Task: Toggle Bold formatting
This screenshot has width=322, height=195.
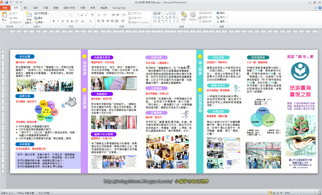Action: point(54,21)
